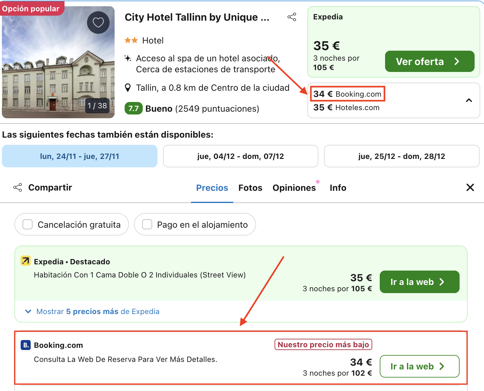484x391 pixels.
Task: Toggle Pago en el alojamiento checkbox
Action: 147,225
